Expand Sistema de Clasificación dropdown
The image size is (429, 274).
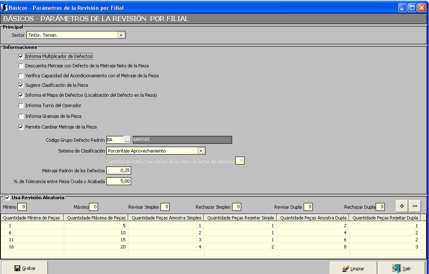tap(201, 151)
